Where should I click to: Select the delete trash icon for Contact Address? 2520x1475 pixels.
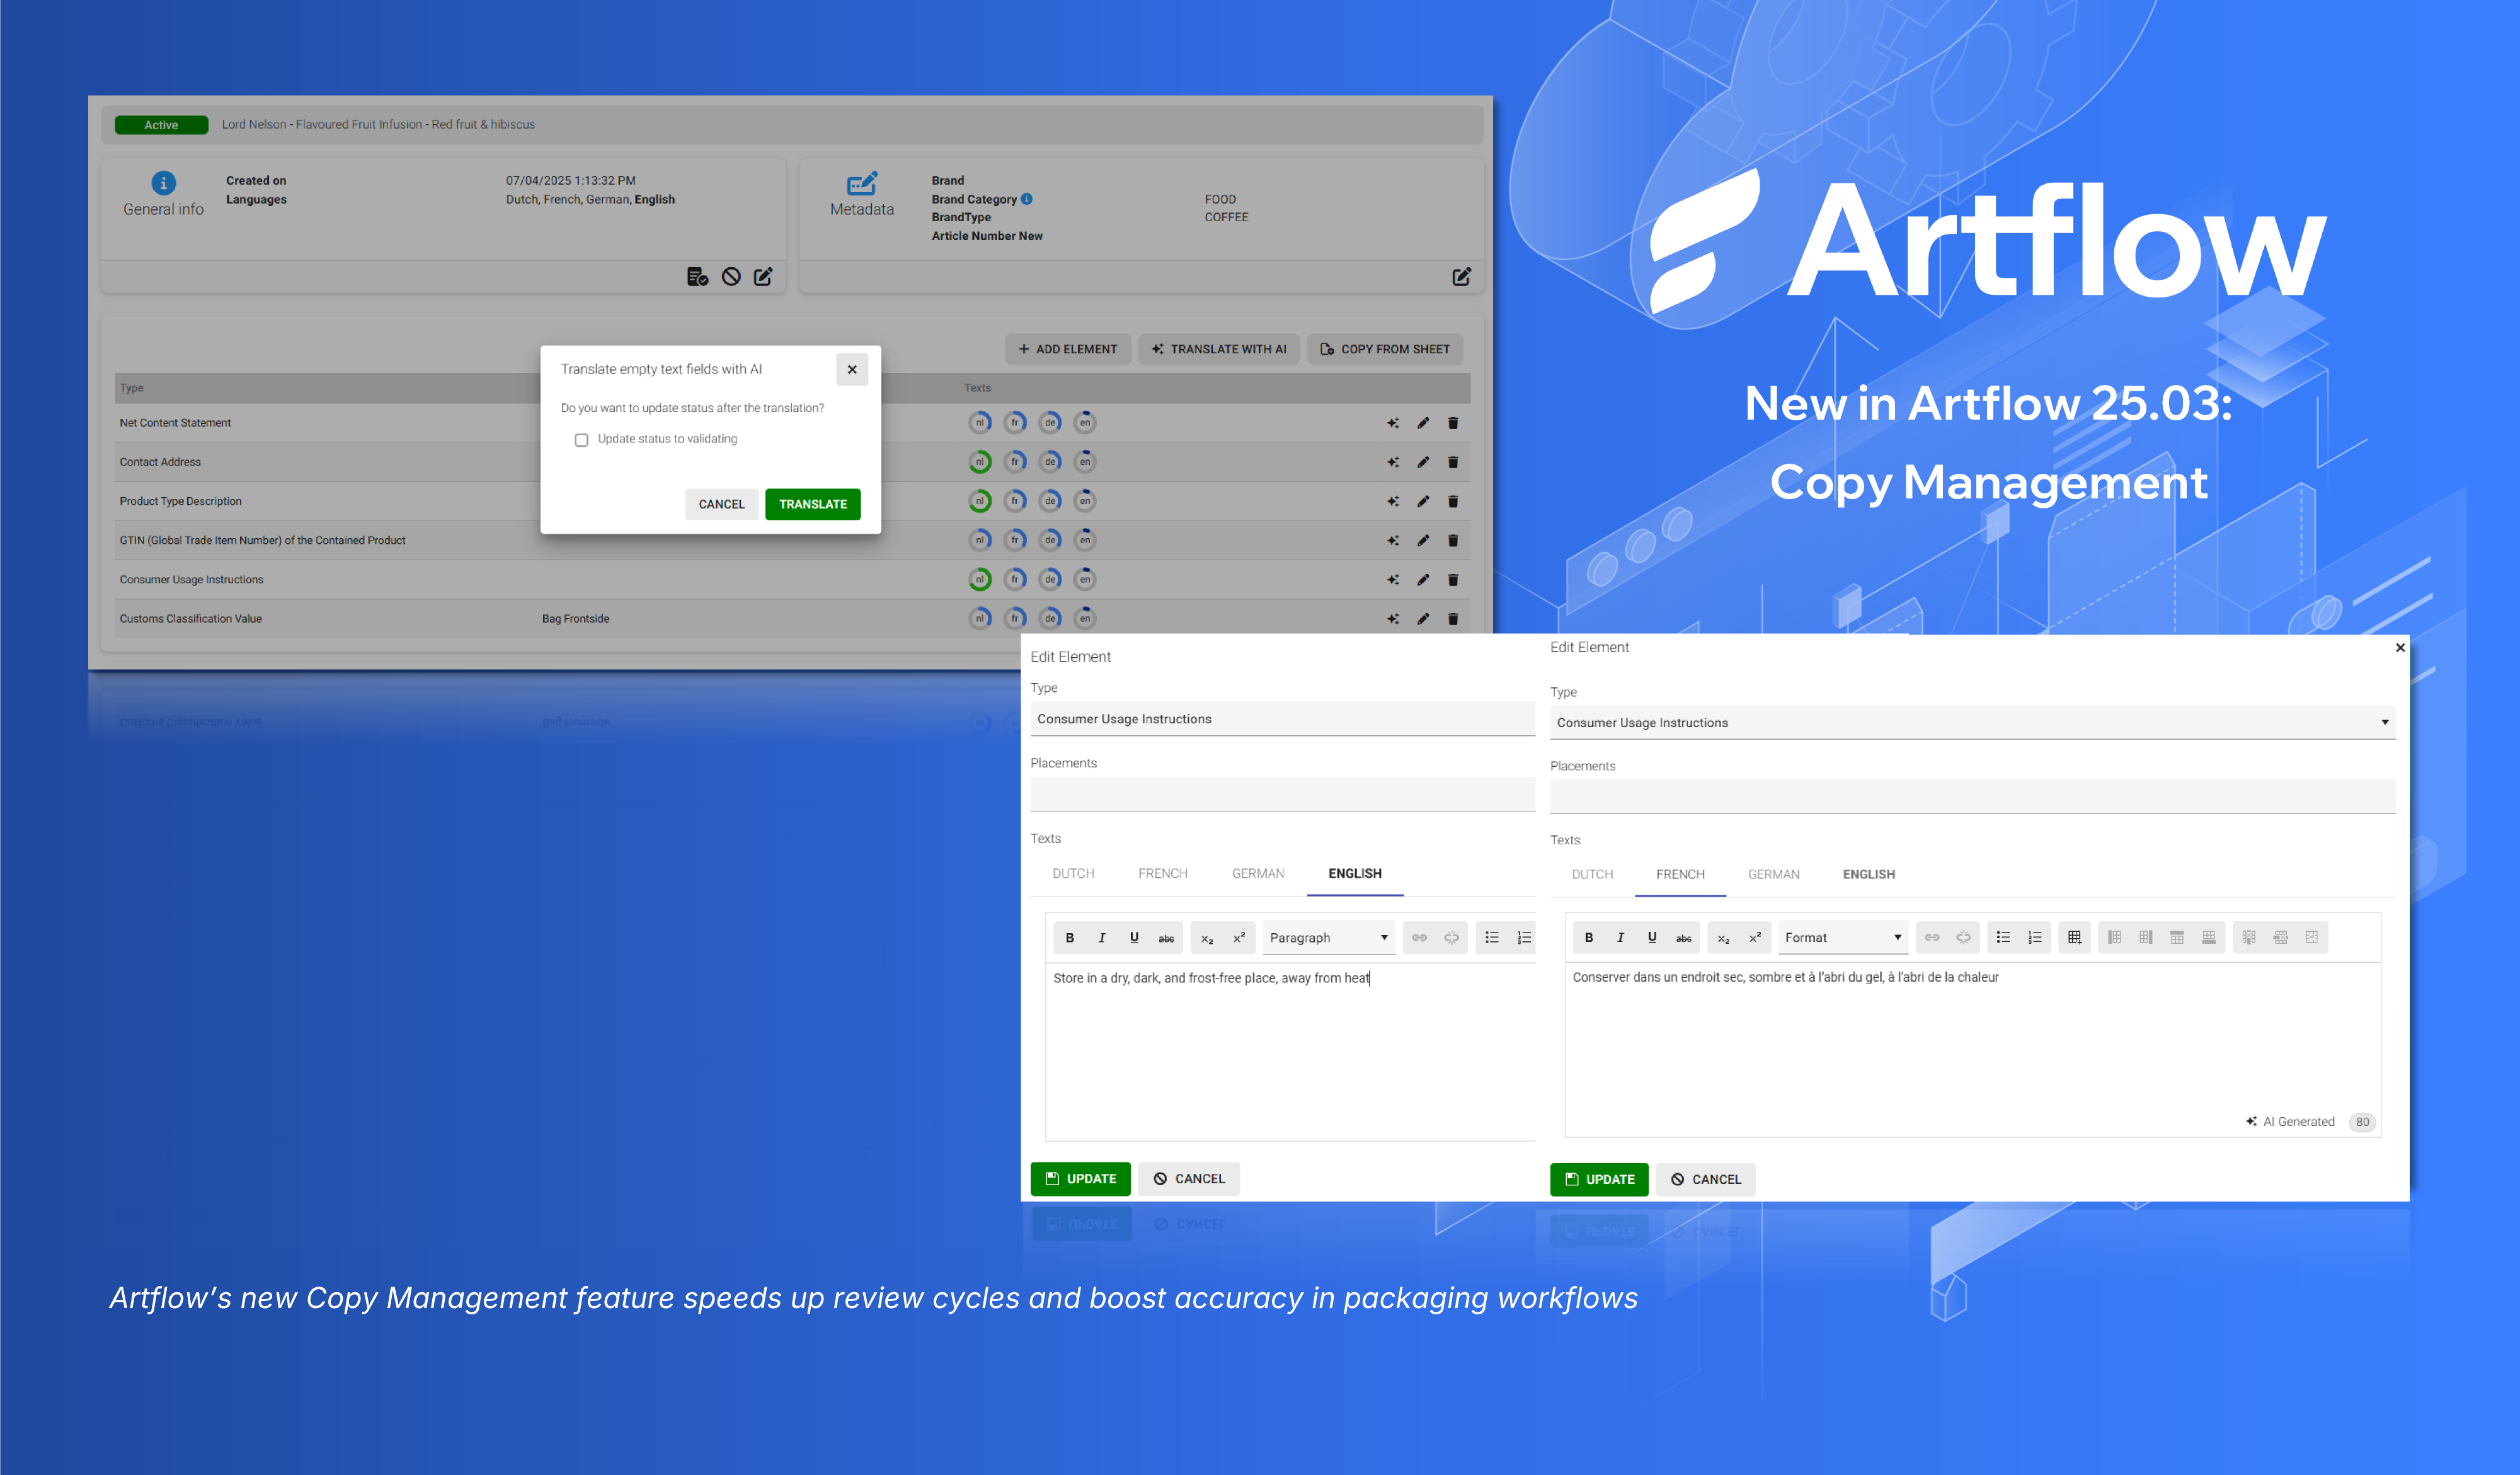[1453, 461]
